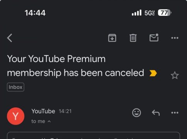The width and height of the screenshot is (187, 139).
Task: Reply to YouTube with the reply arrow
Action: coord(156,113)
